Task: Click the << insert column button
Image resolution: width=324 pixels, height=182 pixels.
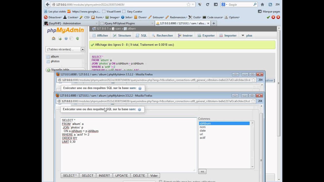Action: pos(202,171)
